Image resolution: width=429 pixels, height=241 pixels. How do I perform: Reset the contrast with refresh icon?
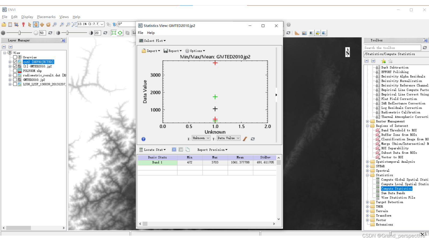tap(105, 33)
